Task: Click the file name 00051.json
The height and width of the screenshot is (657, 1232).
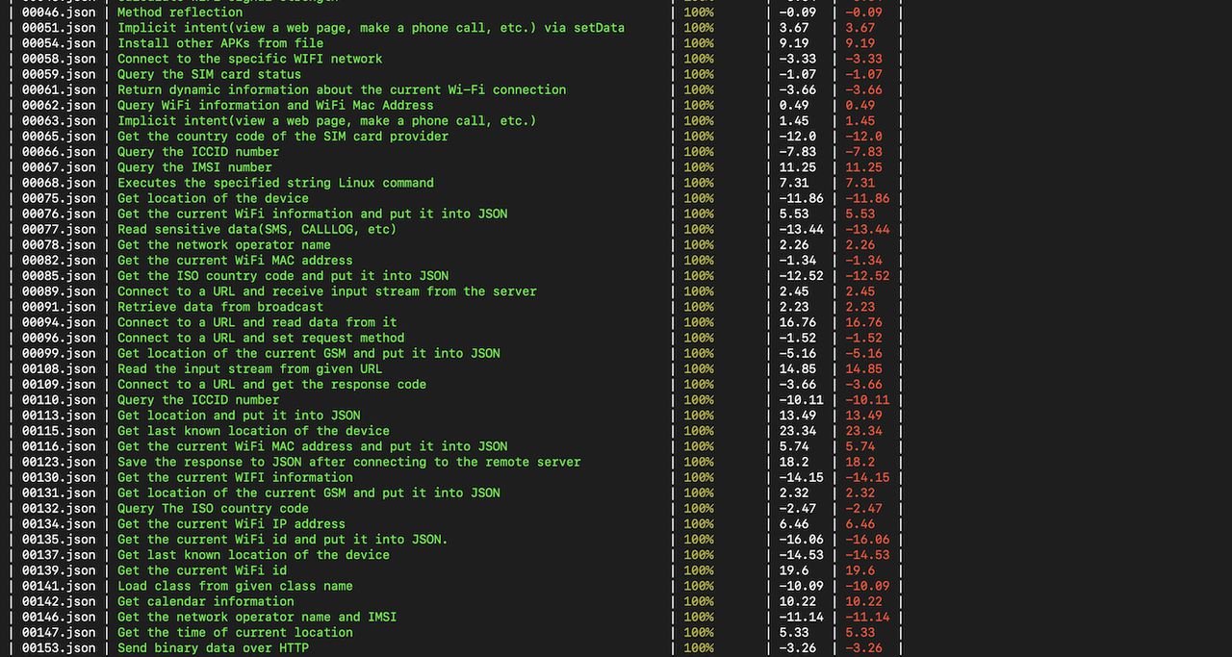Action: tap(59, 28)
